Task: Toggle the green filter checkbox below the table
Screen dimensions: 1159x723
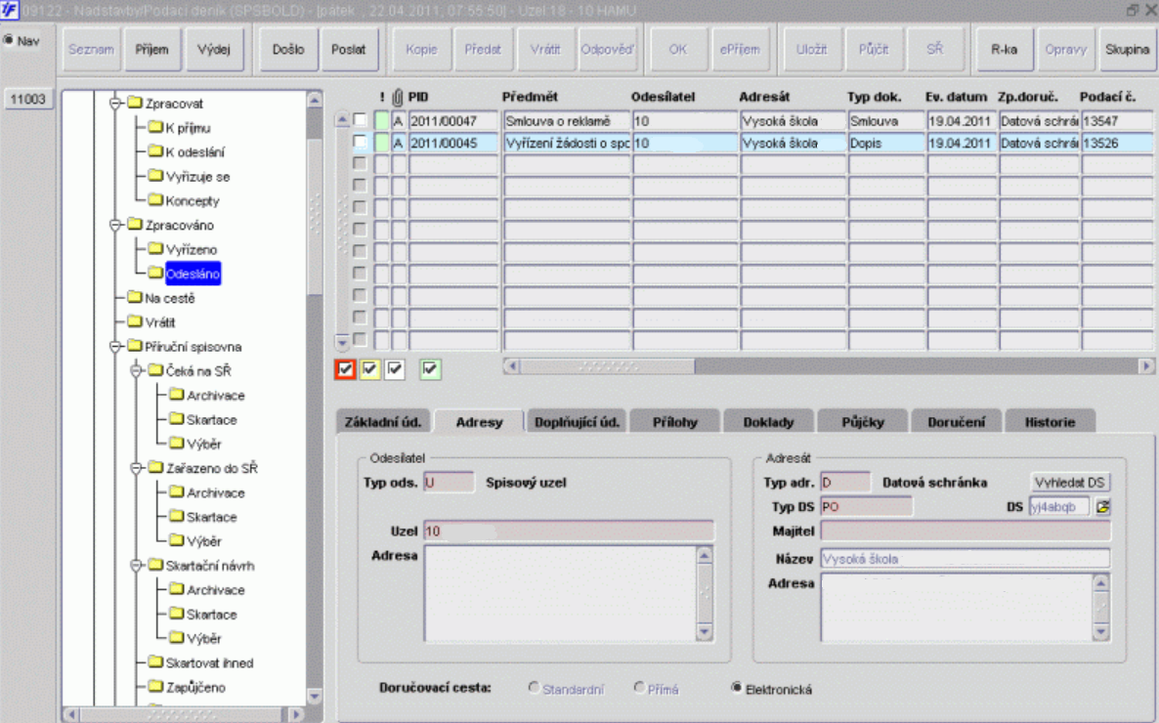Action: click(430, 369)
